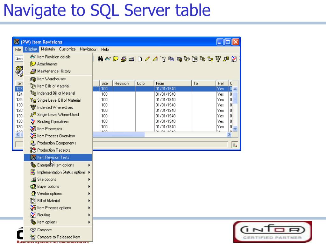Select Indented Where-Used menu entry
This screenshot has width=326, height=244.
(x=58, y=107)
